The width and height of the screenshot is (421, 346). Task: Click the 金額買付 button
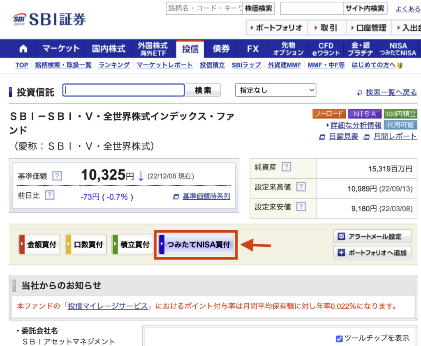tap(39, 245)
